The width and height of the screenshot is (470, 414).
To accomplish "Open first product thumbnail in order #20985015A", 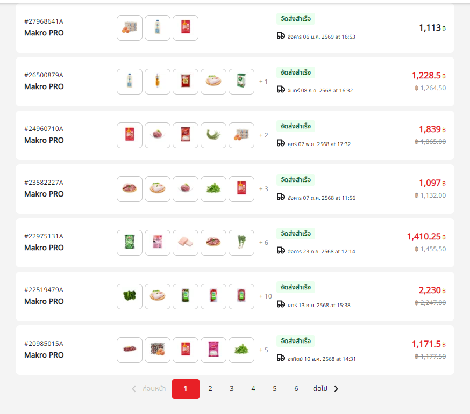I will (130, 350).
